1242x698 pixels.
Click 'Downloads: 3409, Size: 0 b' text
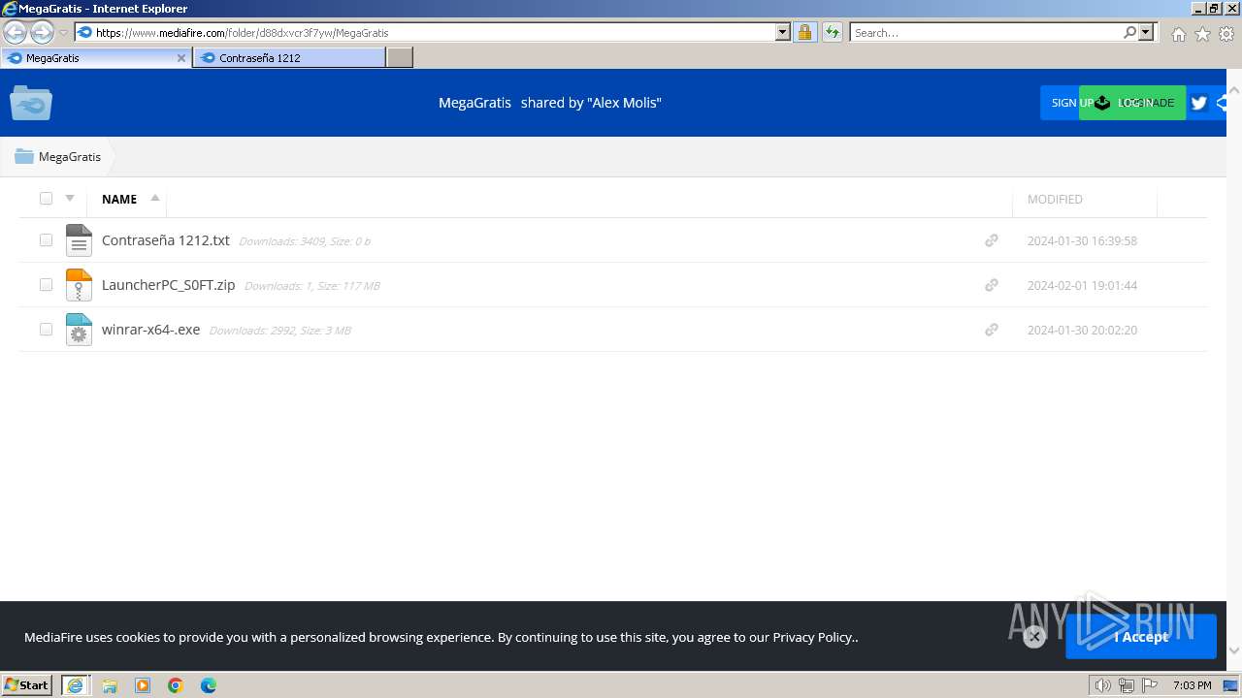coord(305,241)
